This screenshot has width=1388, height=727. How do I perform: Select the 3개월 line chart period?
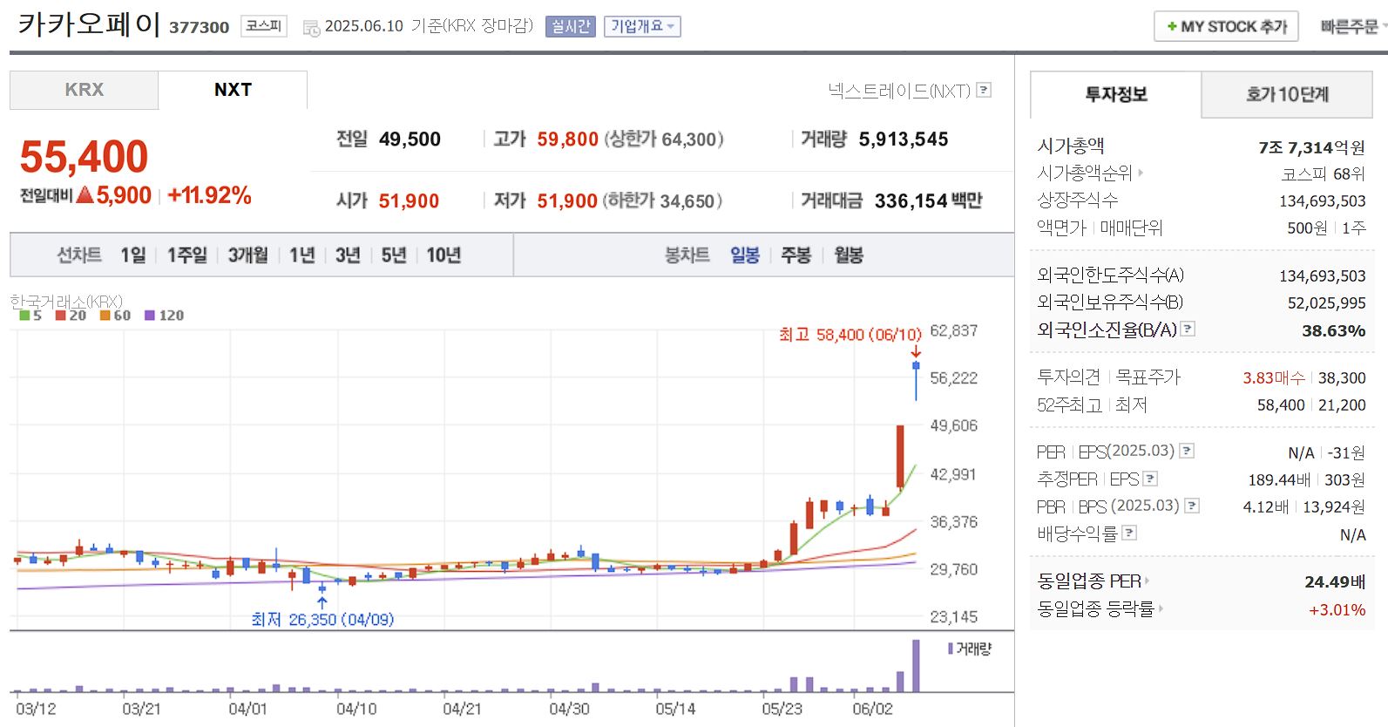tap(248, 255)
